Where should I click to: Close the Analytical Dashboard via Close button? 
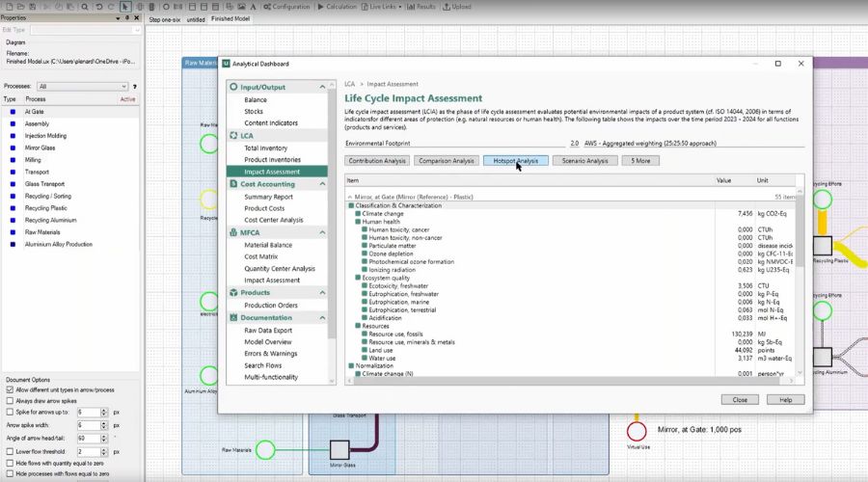point(740,400)
